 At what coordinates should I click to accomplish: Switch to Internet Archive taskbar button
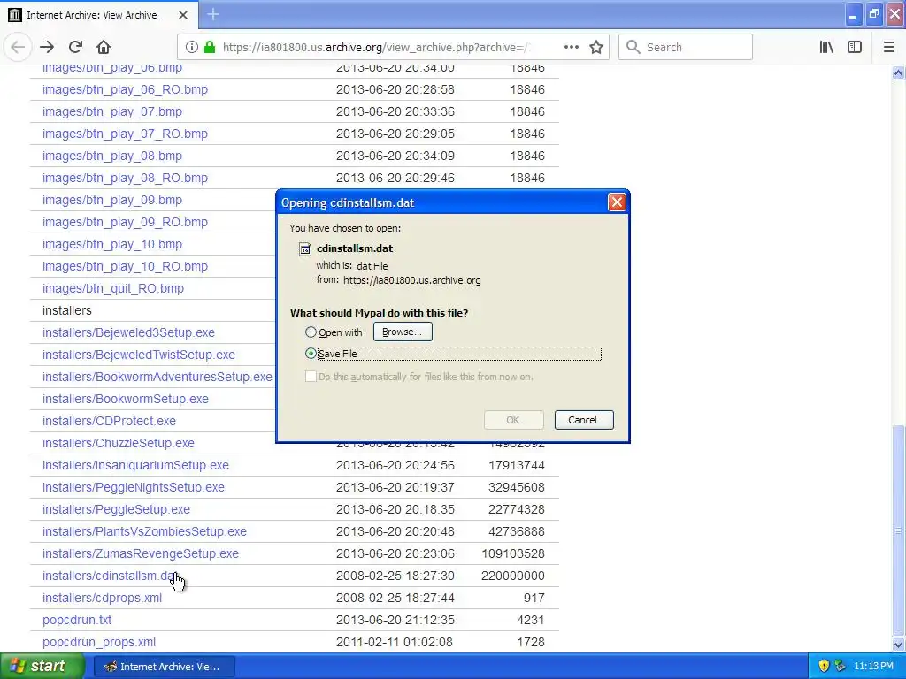click(164, 667)
